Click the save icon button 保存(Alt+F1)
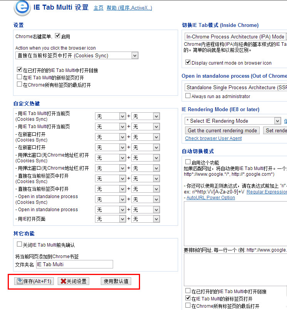The height and width of the screenshot is (310, 287). 34,281
